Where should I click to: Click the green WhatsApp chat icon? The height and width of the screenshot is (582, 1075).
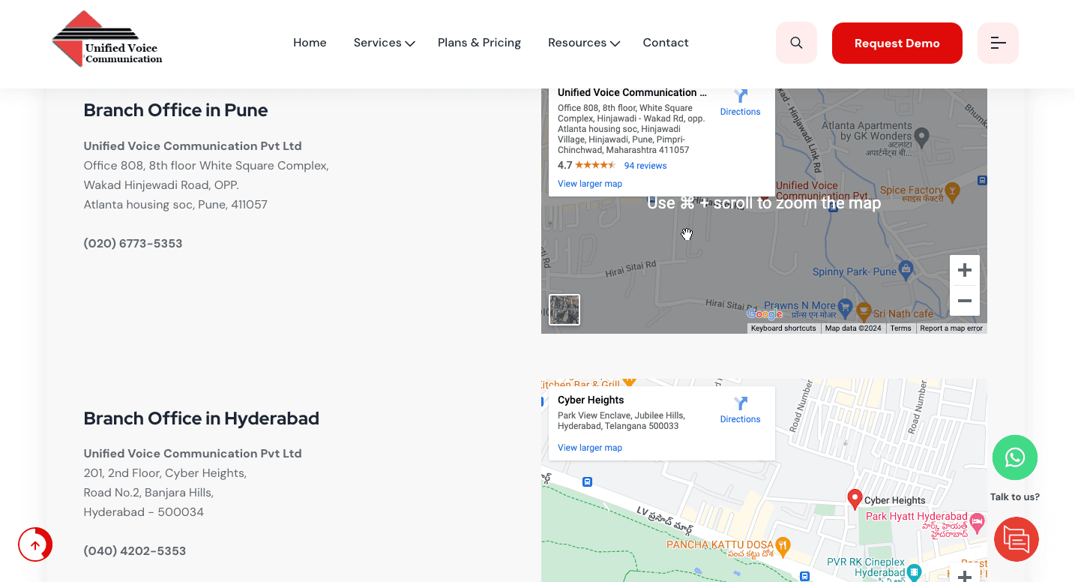pos(1014,457)
